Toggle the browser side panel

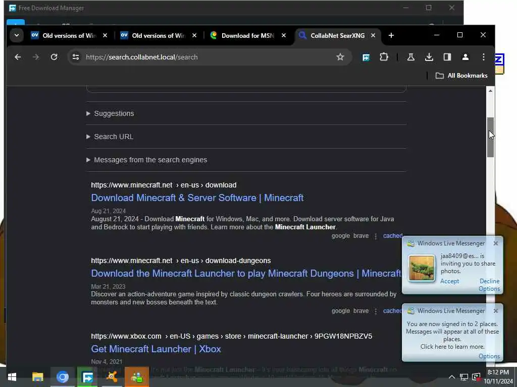click(447, 57)
